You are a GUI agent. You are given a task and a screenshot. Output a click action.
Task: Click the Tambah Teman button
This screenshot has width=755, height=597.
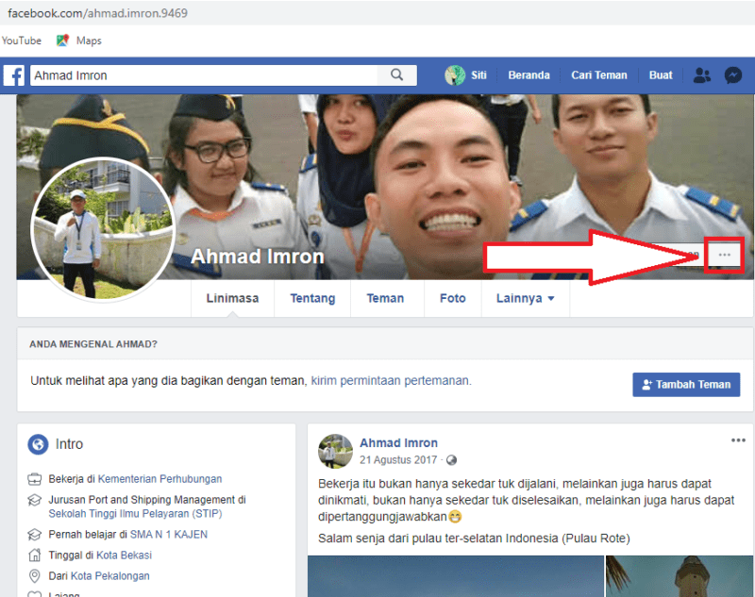pyautogui.click(x=686, y=385)
